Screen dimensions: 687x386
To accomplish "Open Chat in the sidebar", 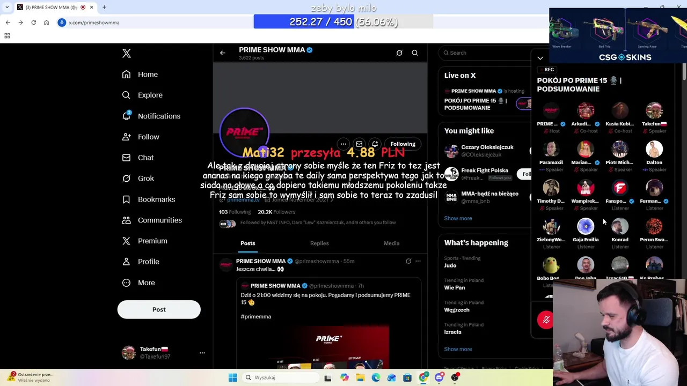I will point(138,158).
